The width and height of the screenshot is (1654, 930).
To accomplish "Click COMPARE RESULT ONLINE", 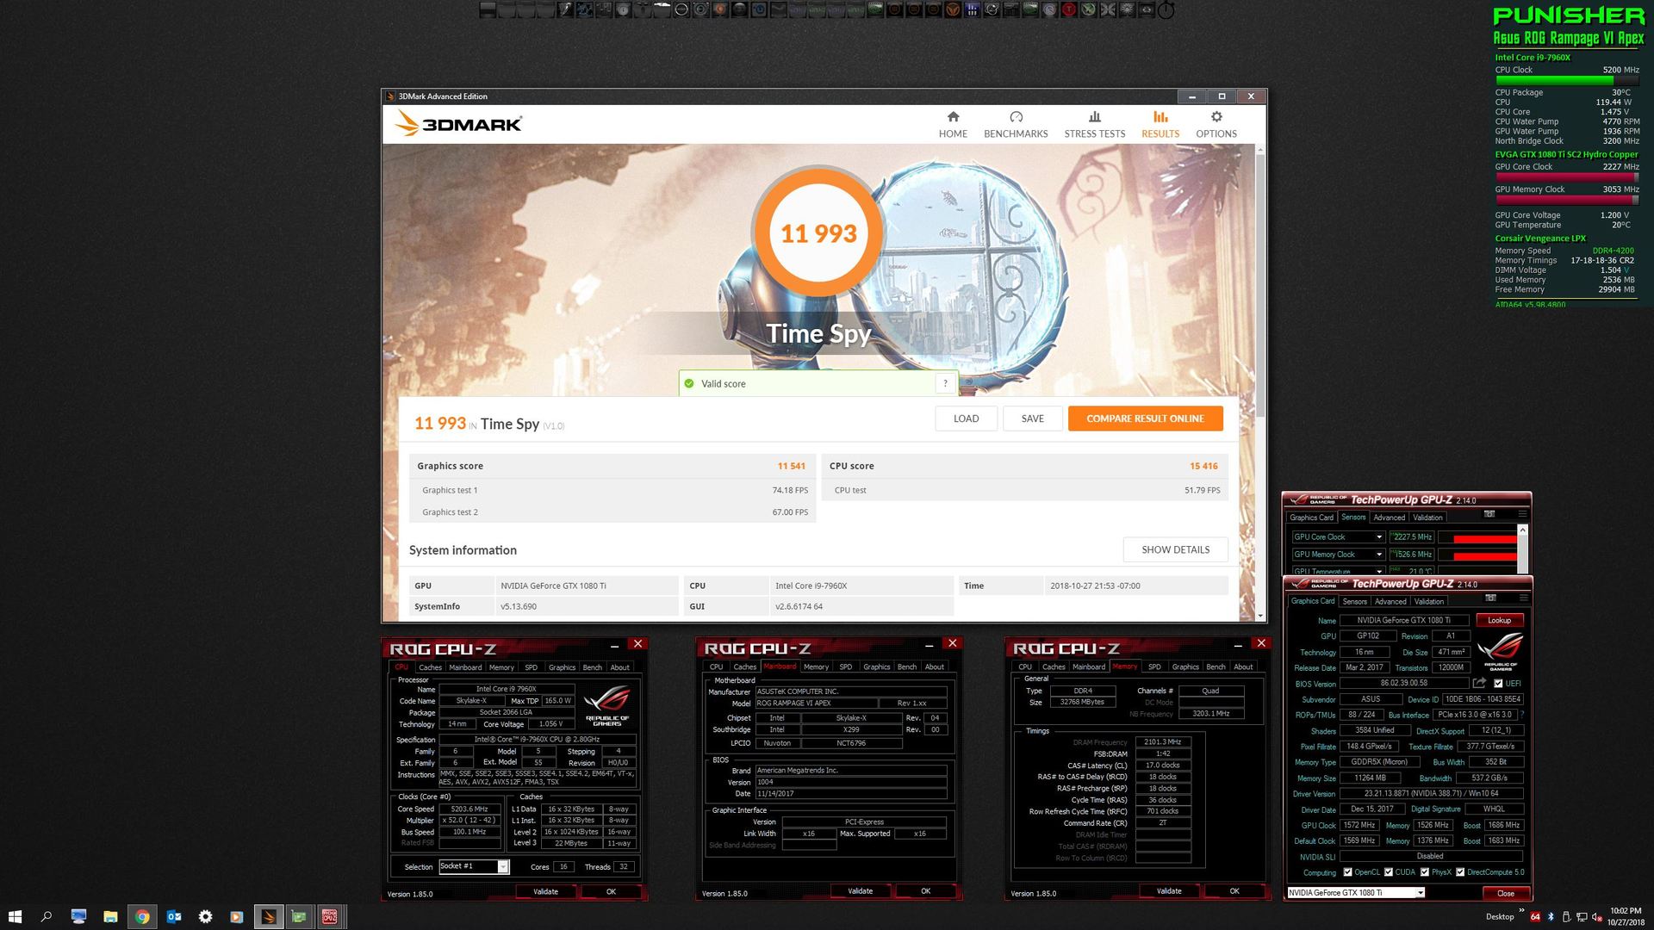I will tap(1145, 418).
